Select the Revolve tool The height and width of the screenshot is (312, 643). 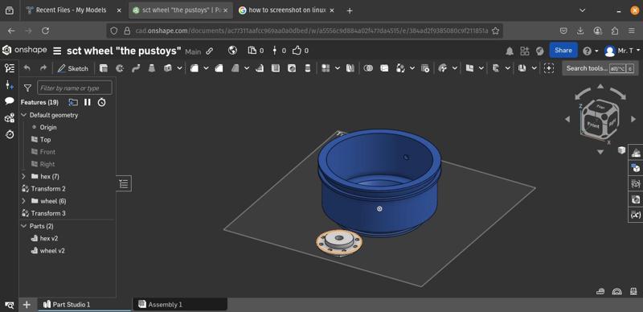pos(120,68)
